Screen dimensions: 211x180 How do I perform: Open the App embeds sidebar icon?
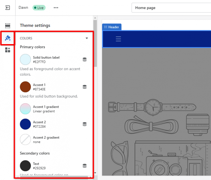coord(7,50)
